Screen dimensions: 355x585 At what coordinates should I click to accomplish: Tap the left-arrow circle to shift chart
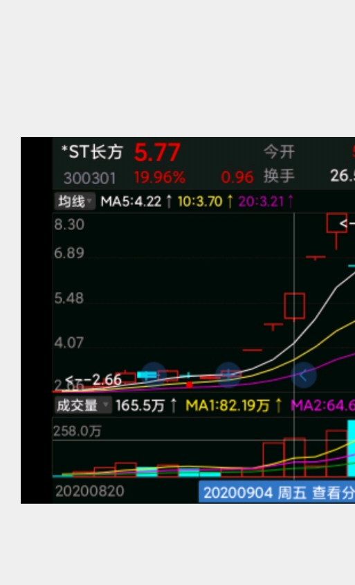coord(304,375)
